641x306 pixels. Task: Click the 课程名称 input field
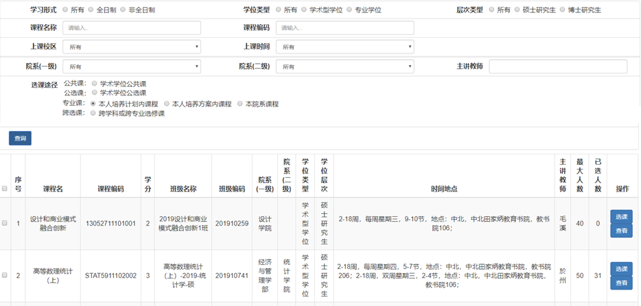pos(132,28)
